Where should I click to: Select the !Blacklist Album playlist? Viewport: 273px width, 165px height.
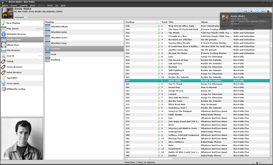[x=84, y=26]
